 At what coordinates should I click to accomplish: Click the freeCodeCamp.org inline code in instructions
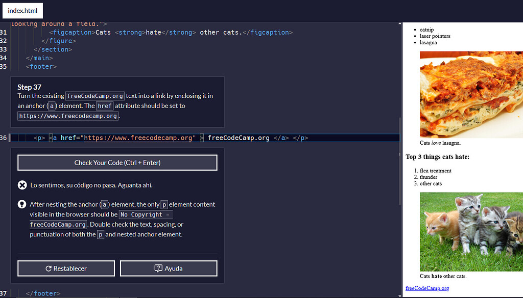point(94,95)
